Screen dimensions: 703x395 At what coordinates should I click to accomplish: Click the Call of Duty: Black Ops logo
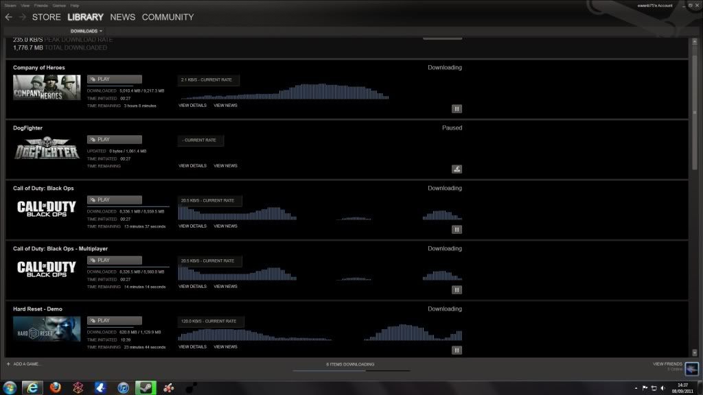pos(47,208)
